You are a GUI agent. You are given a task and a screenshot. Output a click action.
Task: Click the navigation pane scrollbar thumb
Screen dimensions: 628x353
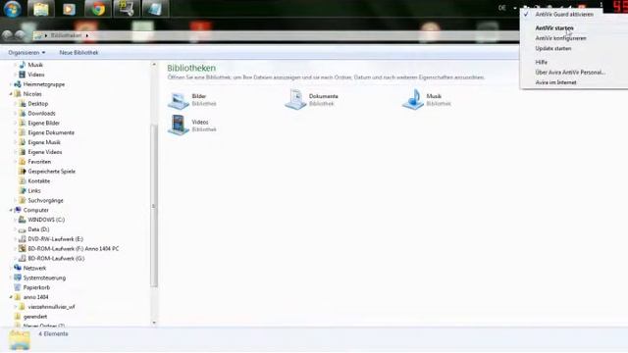pyautogui.click(x=154, y=206)
